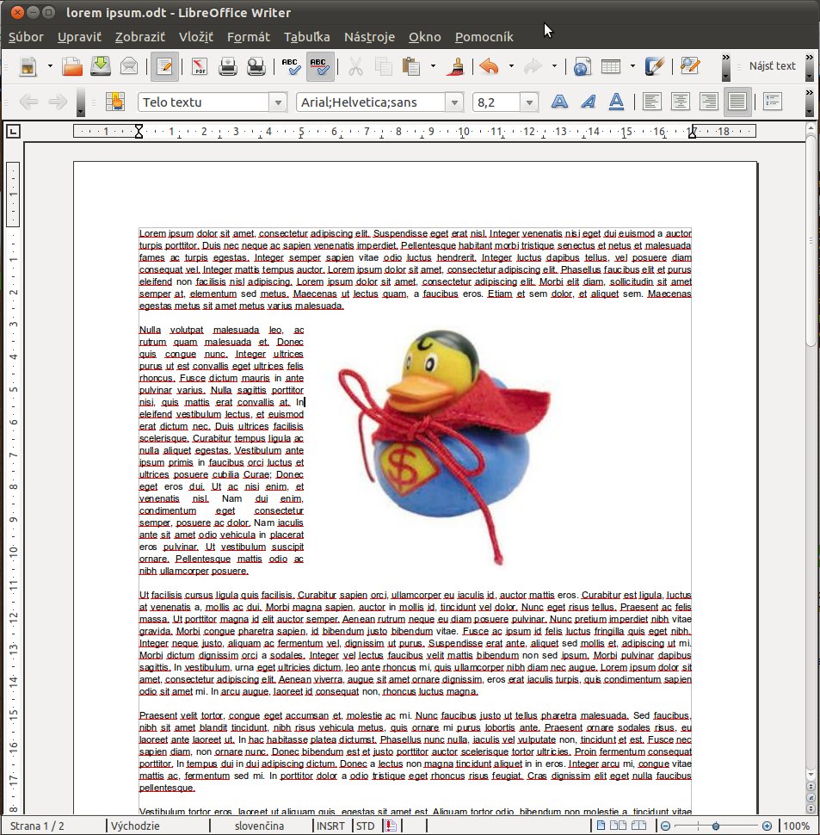
Task: Open the Upraviť menu
Action: [79, 37]
